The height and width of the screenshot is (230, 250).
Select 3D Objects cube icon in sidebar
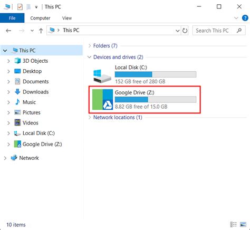tap(17, 61)
